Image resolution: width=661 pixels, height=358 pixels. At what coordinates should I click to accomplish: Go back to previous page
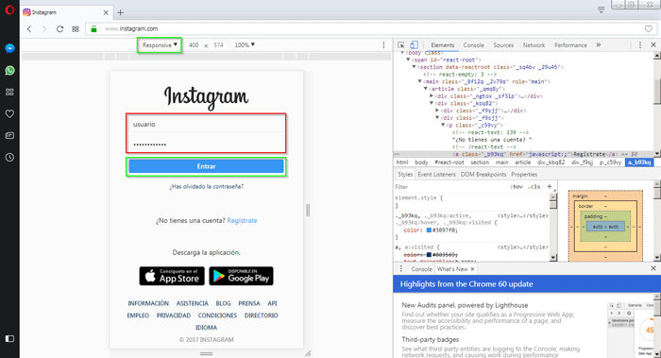point(29,28)
